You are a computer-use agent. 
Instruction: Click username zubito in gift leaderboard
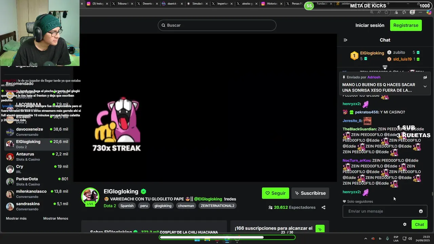click(399, 53)
